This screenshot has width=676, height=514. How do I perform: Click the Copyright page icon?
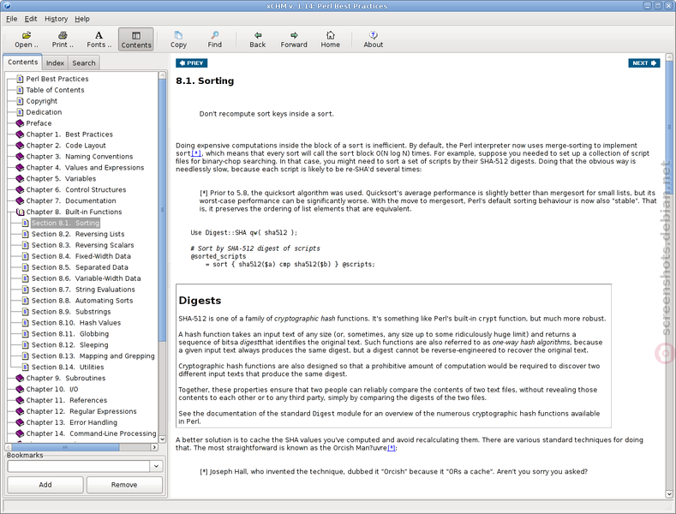[20, 101]
